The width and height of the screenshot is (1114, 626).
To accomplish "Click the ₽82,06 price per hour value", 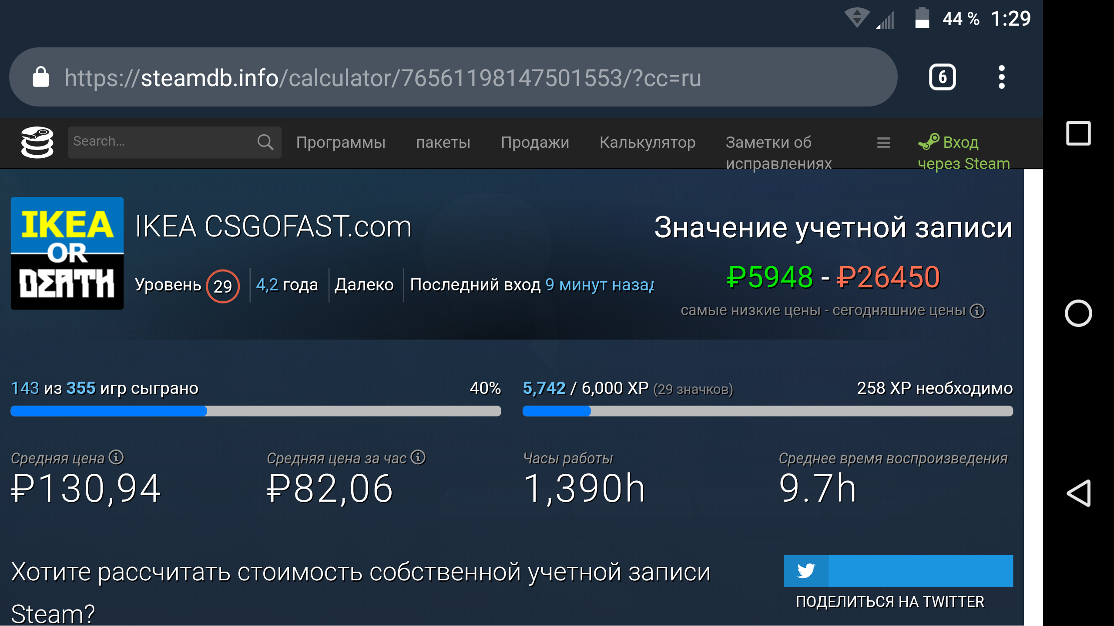I will (x=330, y=489).
